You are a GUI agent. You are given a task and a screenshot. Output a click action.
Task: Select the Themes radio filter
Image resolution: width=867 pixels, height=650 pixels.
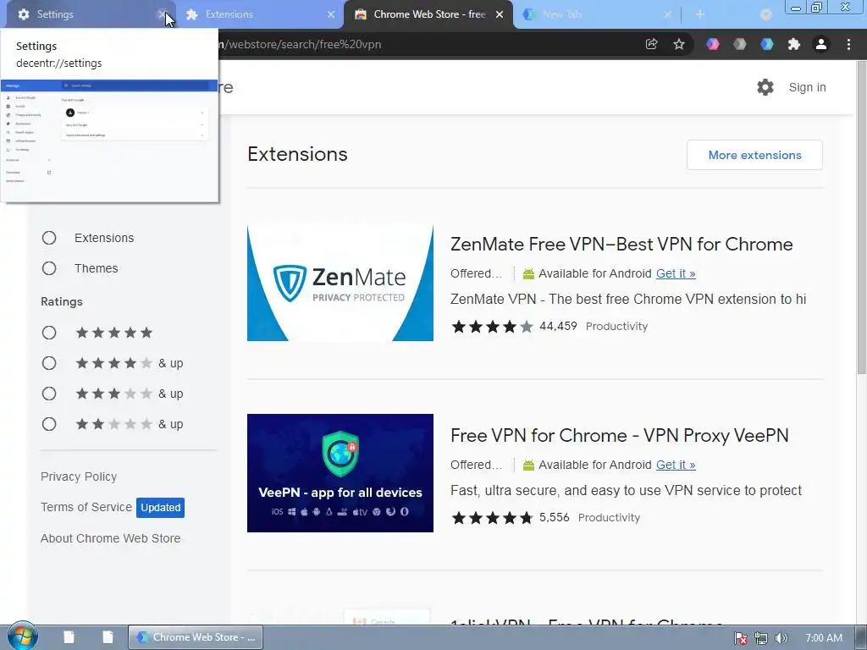[49, 268]
